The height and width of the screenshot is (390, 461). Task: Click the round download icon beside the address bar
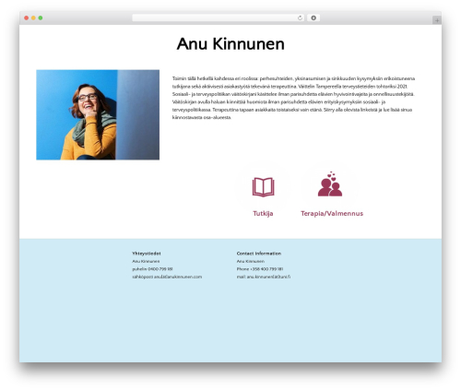[313, 18]
